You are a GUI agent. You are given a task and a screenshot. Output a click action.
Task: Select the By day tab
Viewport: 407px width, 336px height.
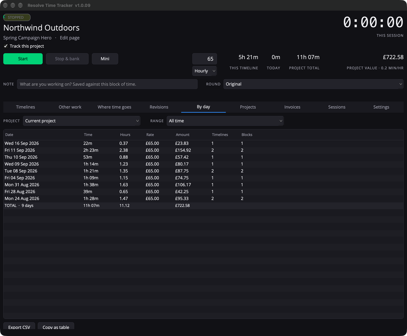(203, 107)
